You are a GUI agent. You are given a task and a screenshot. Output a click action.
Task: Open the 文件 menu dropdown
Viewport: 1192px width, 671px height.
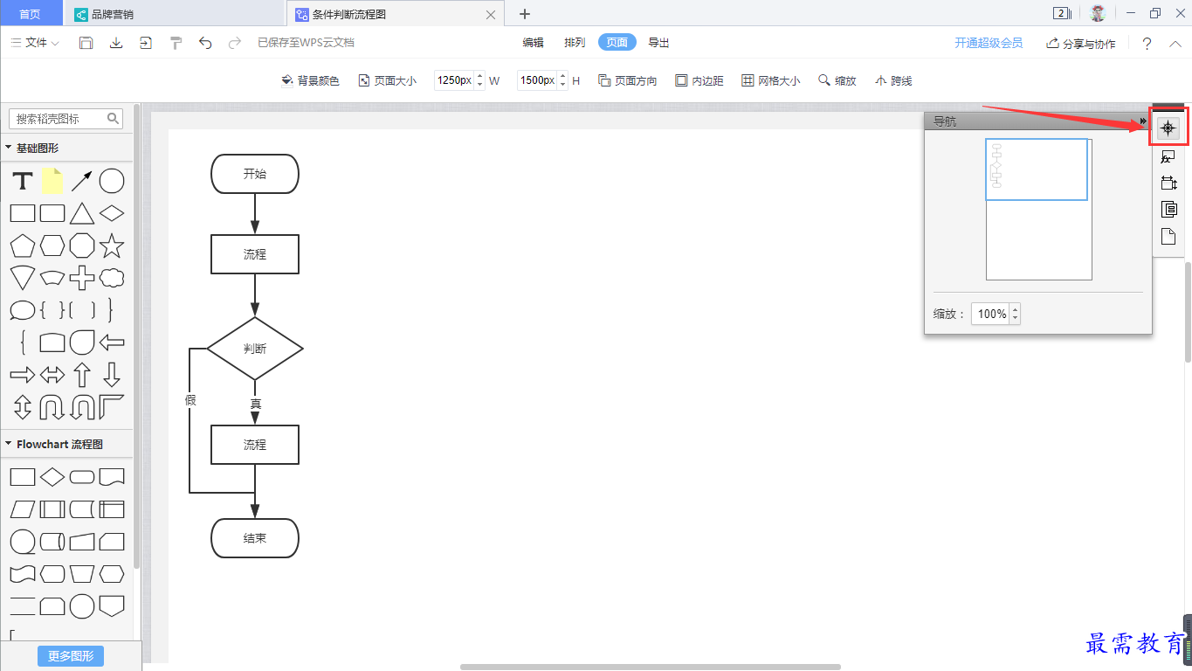[35, 43]
